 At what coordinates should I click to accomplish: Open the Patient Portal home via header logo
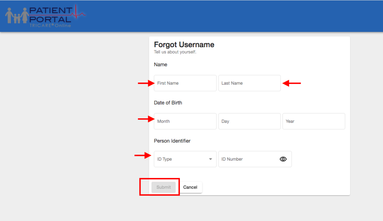tap(45, 15)
